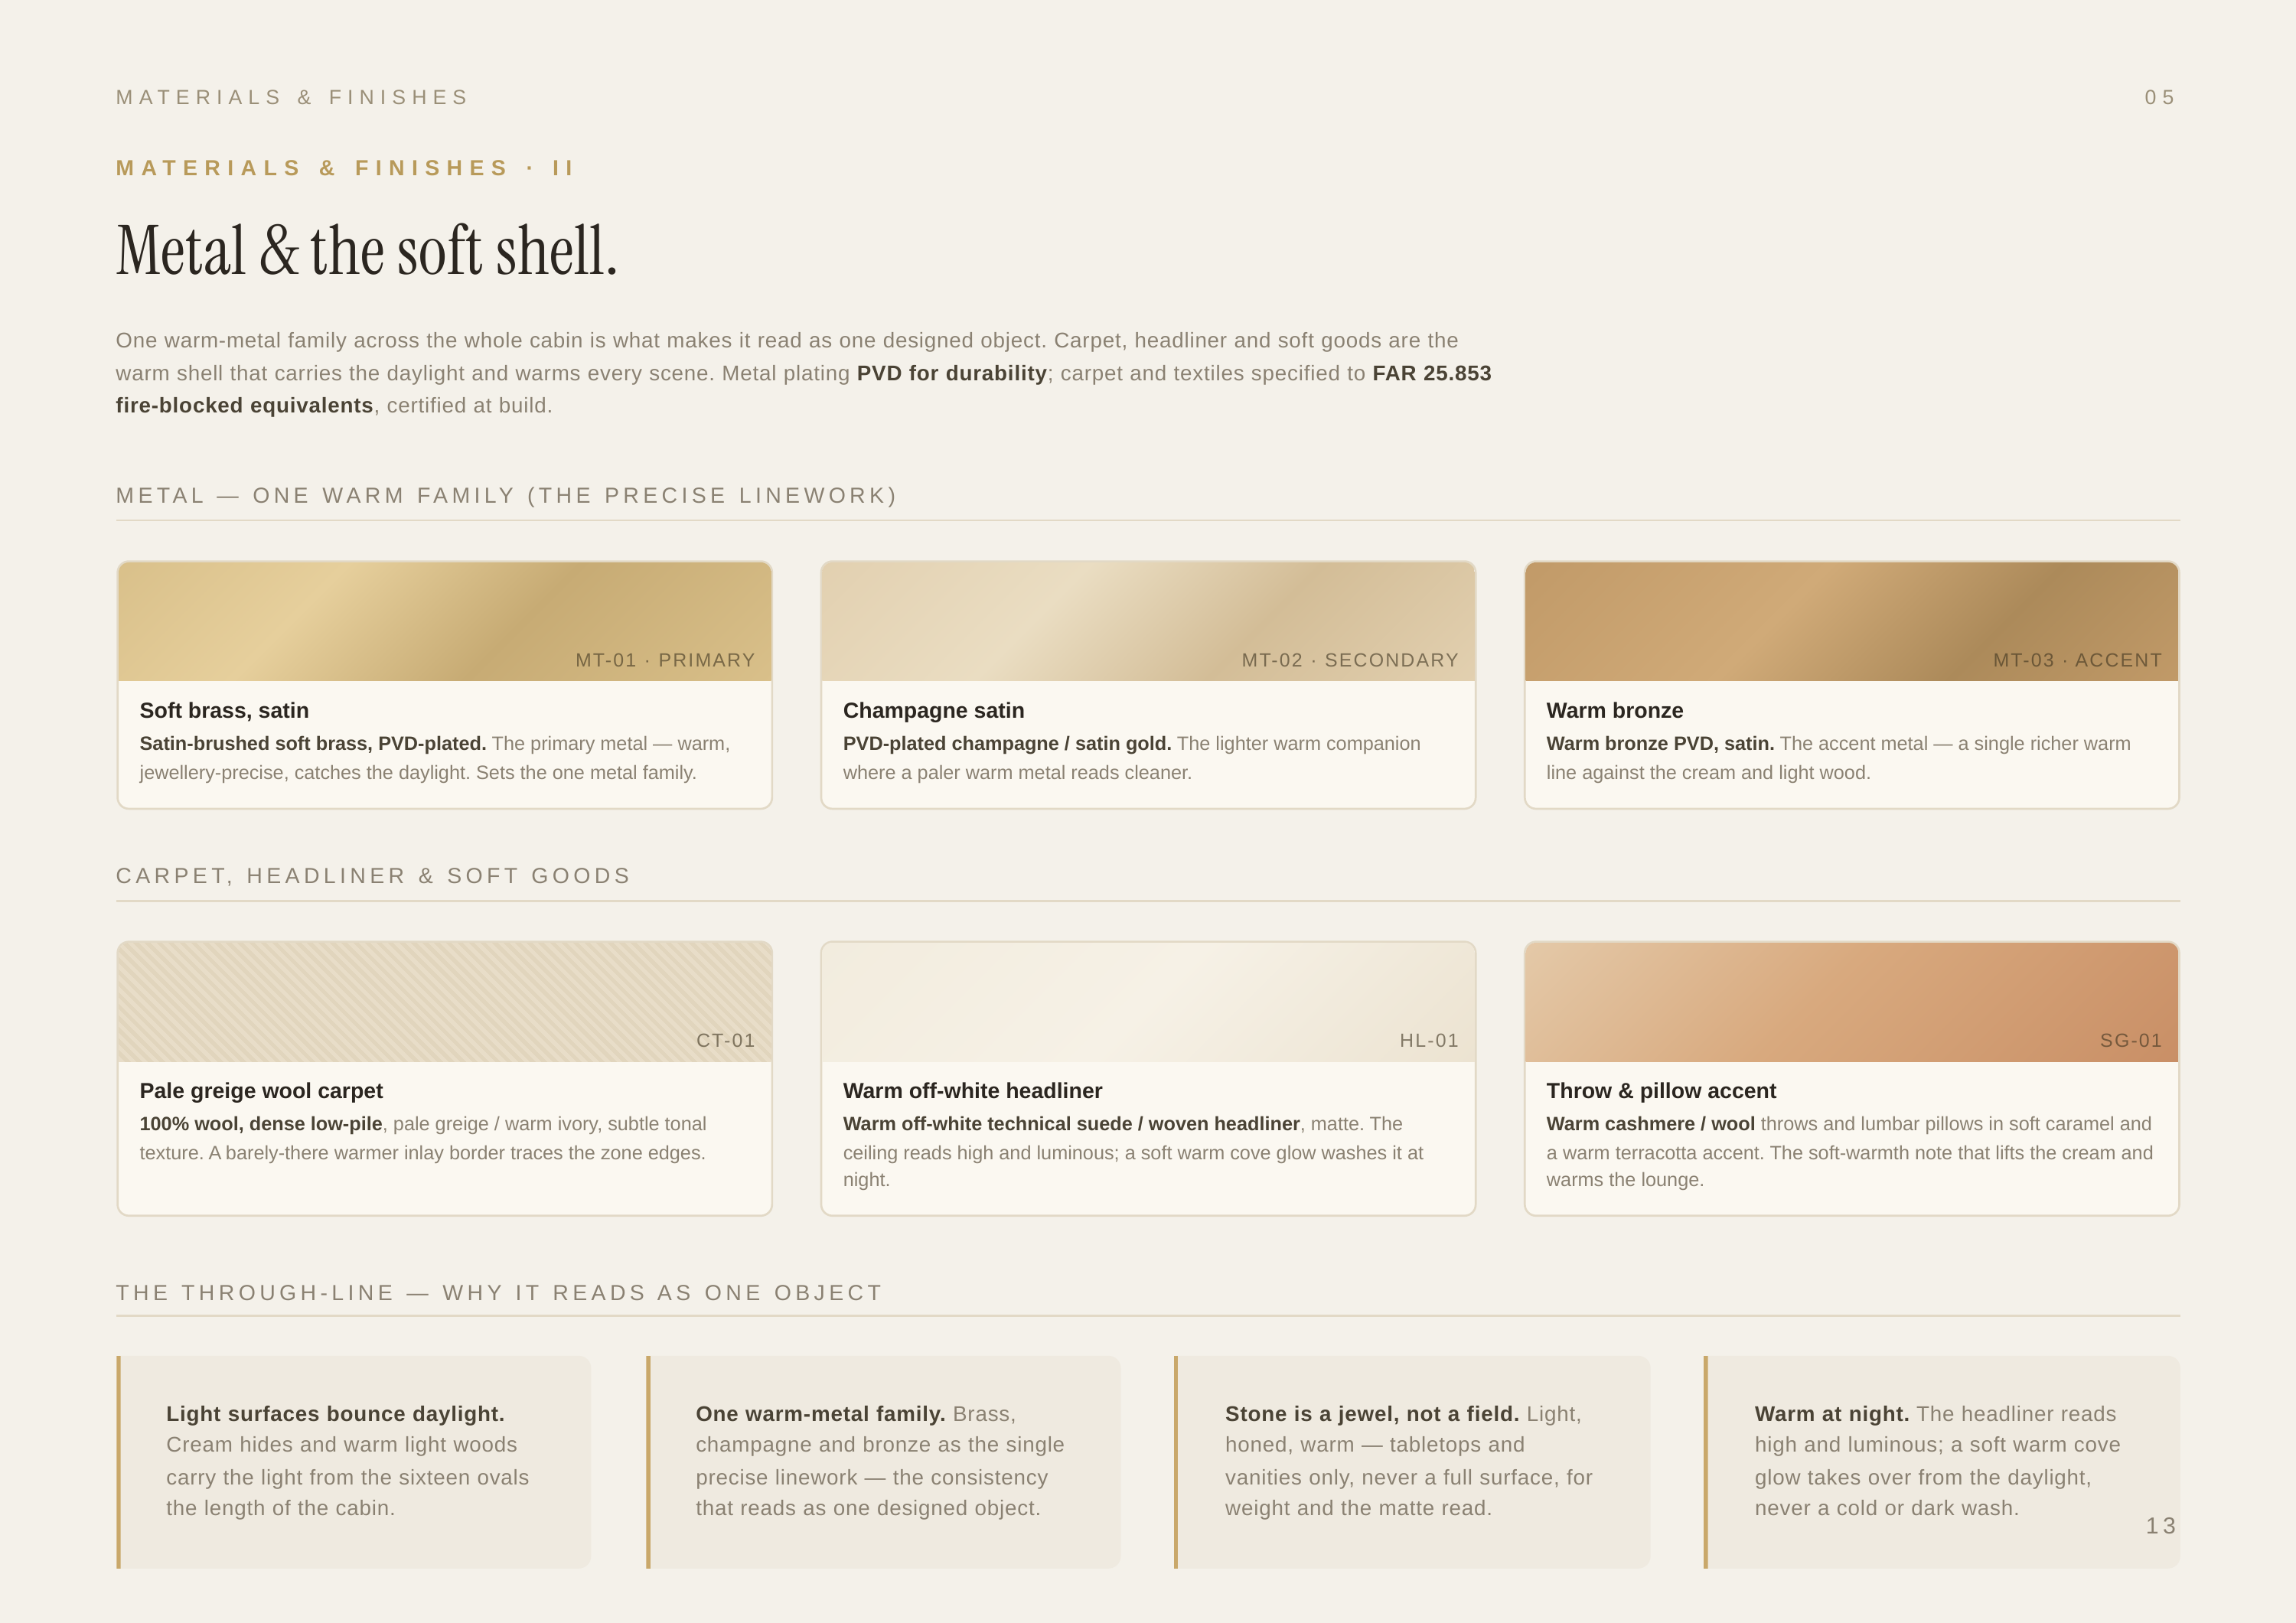The height and width of the screenshot is (1623, 2296).
Task: Click the 'Materials & Finishes · II' gold subtitle
Action: pyautogui.click(x=346, y=168)
